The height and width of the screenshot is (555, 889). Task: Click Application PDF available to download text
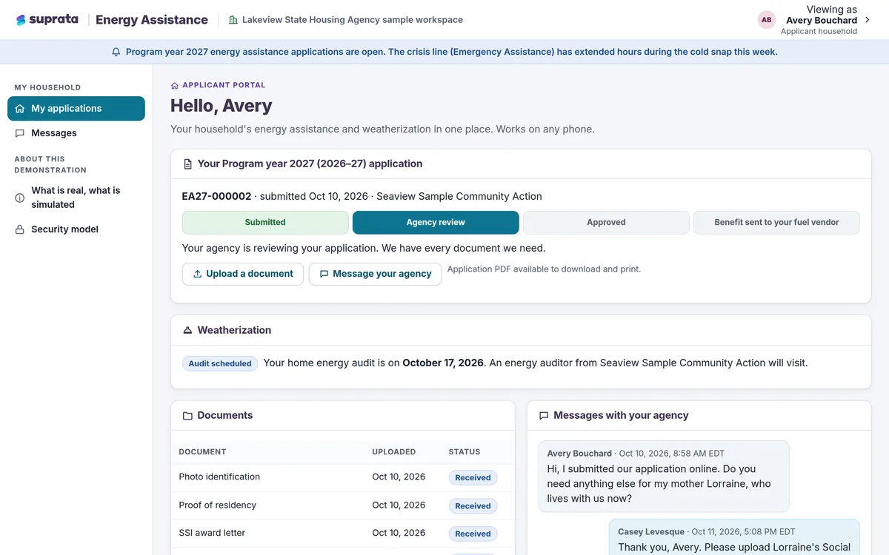point(544,269)
